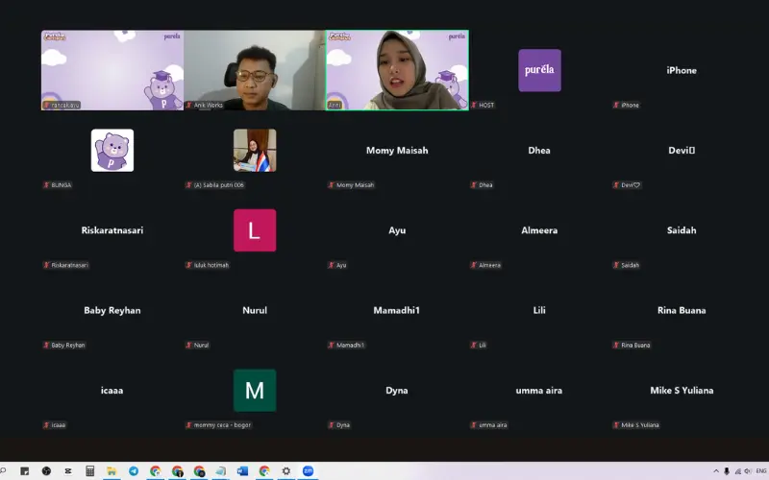Screen dimensions: 769x480
Task: Open the volume control in system tray
Action: click(x=749, y=471)
